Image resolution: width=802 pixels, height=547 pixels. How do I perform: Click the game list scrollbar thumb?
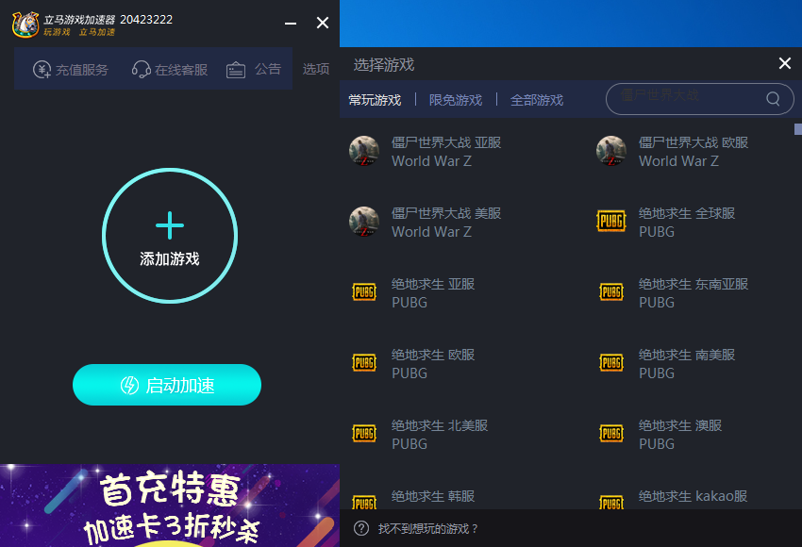[798, 129]
